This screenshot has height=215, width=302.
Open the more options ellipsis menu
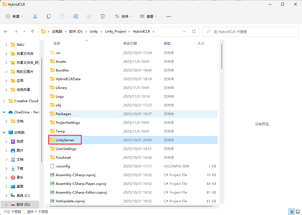point(169,17)
